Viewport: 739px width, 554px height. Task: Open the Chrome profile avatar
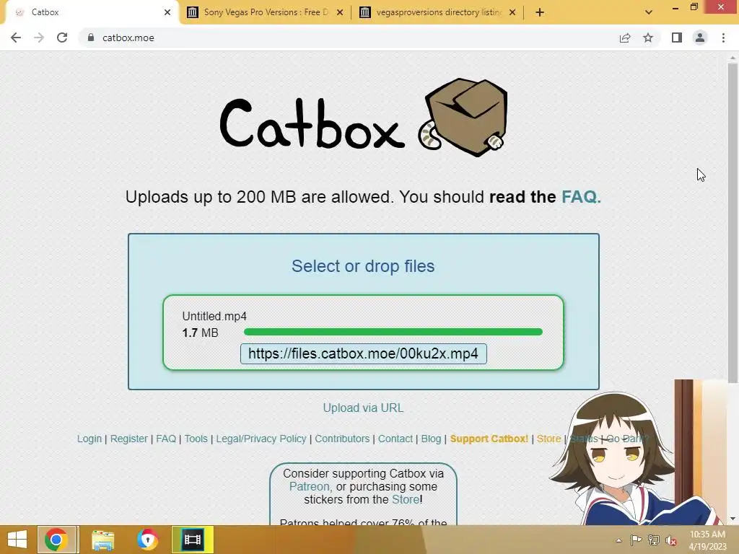[x=700, y=38]
